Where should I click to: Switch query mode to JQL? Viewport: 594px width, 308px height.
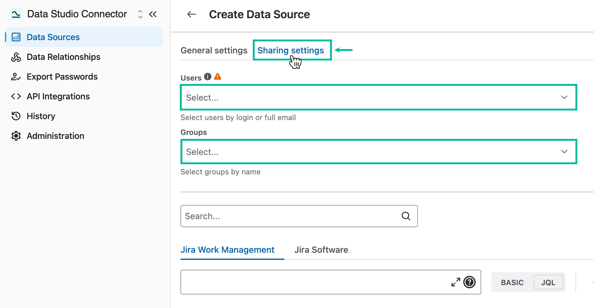pyautogui.click(x=548, y=282)
